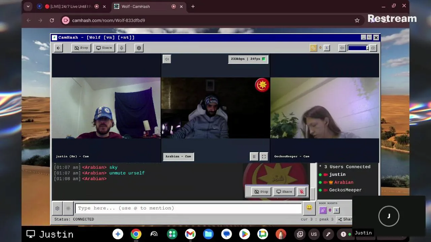Unmute using the red muted mic button

point(302,192)
